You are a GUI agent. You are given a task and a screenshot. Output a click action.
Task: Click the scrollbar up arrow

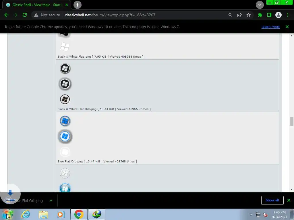291,36
